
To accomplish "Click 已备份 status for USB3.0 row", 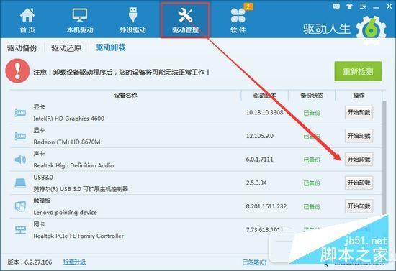I will (312, 183).
